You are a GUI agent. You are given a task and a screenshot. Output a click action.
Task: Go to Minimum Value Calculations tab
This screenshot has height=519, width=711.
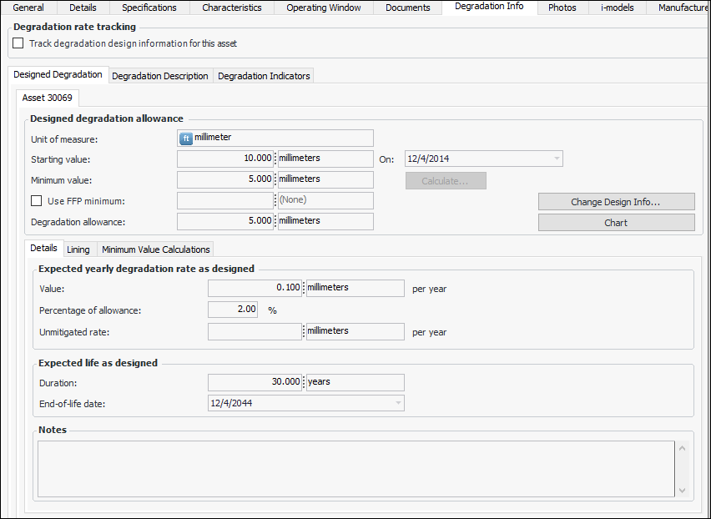point(155,249)
